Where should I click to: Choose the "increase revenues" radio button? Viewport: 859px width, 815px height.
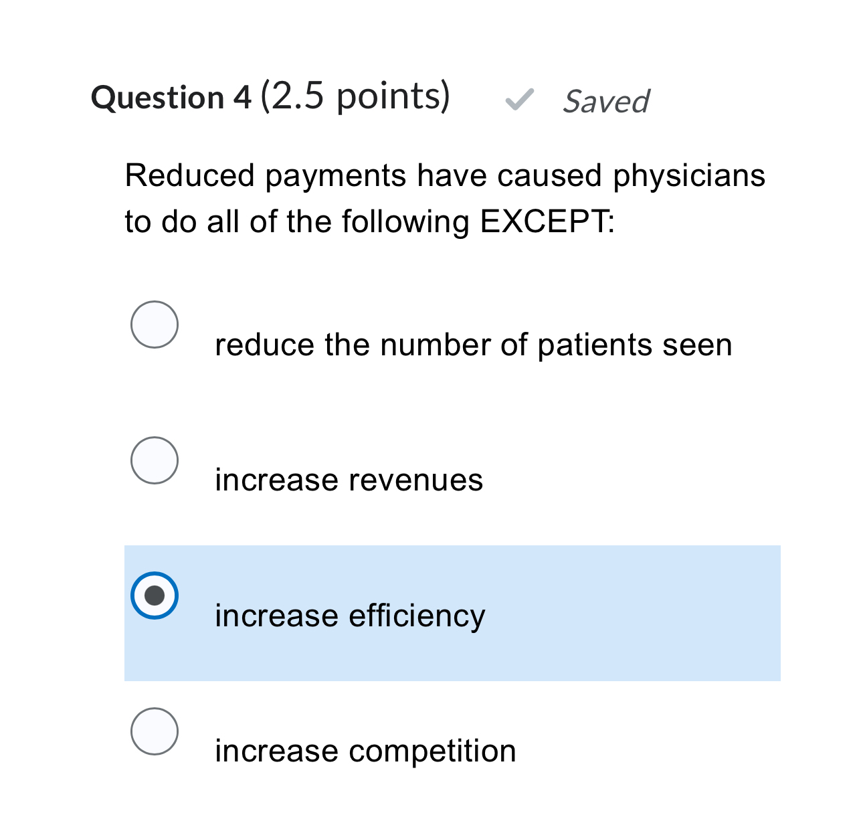click(x=155, y=460)
